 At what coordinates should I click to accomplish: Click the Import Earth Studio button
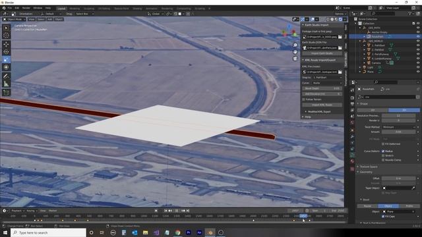[x=322, y=53]
